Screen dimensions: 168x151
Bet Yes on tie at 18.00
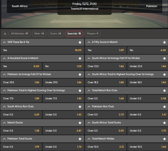click(42, 50)
